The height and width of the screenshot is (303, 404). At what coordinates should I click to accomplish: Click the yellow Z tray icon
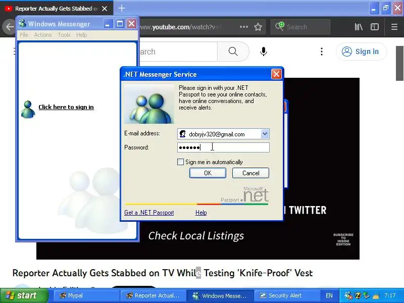(x=358, y=295)
